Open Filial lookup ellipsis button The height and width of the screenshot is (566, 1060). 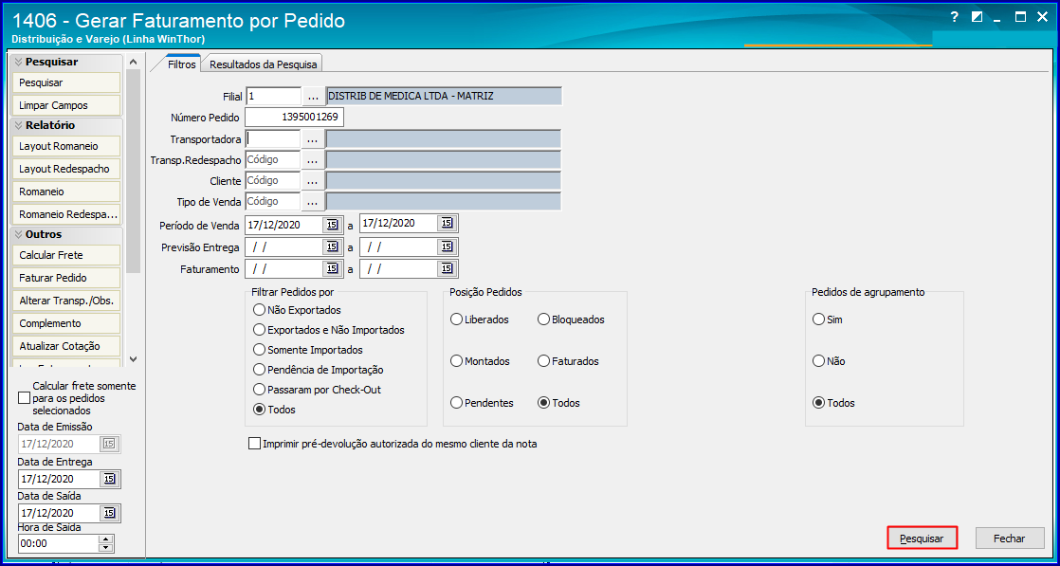(x=312, y=96)
